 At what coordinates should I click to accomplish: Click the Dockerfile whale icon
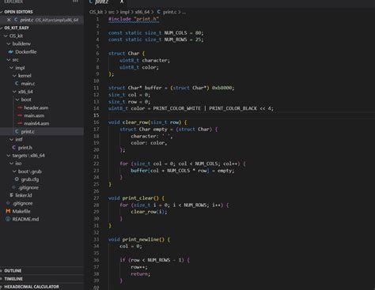click(x=11, y=52)
